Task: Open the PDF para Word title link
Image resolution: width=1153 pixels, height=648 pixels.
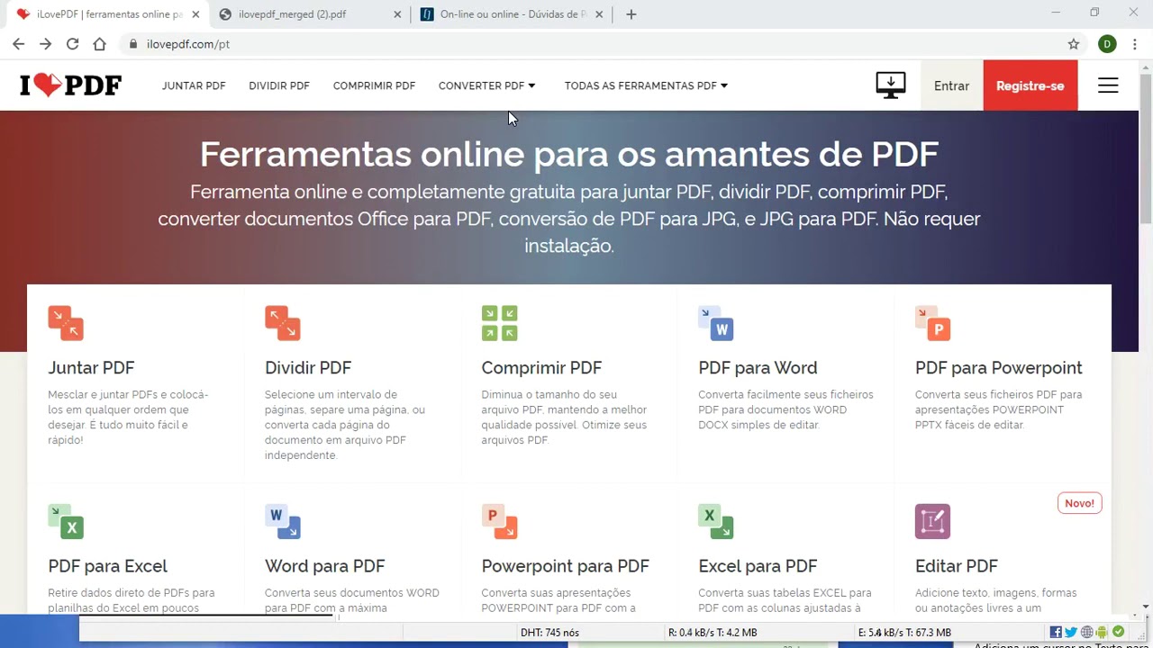Action: pos(758,367)
